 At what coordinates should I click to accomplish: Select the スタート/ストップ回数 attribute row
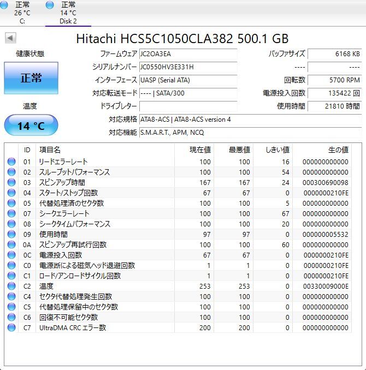pyautogui.click(x=178, y=193)
